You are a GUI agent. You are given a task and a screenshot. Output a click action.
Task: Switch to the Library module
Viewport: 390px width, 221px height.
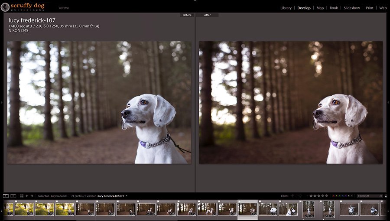(x=286, y=8)
